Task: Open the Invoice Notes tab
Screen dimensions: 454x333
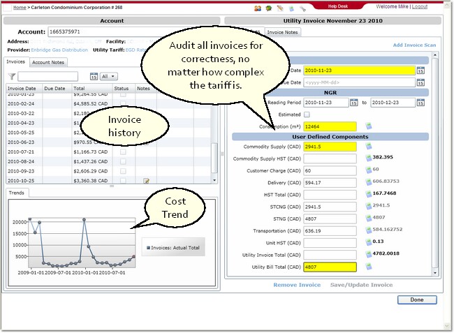Action: point(283,32)
